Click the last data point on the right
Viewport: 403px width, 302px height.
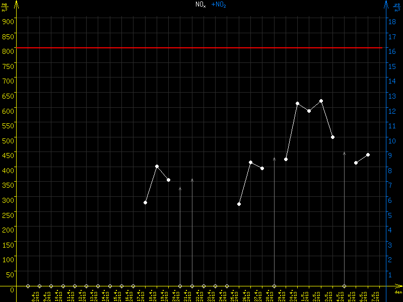pos(368,155)
